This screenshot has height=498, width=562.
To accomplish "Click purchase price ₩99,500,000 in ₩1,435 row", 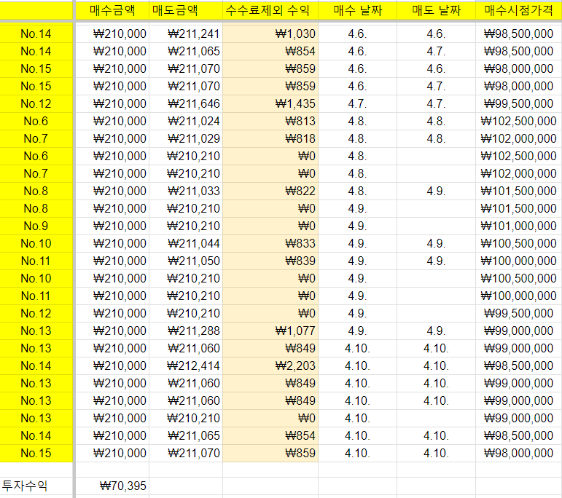I will [x=519, y=104].
